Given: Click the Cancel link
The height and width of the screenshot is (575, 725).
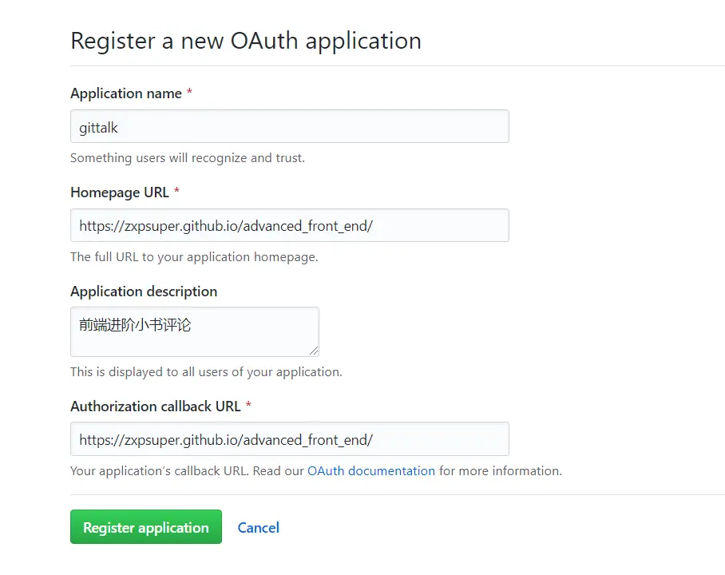Looking at the screenshot, I should [x=259, y=528].
